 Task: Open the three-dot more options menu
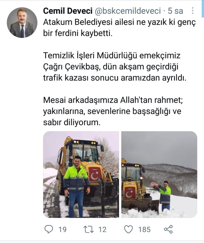[193, 11]
